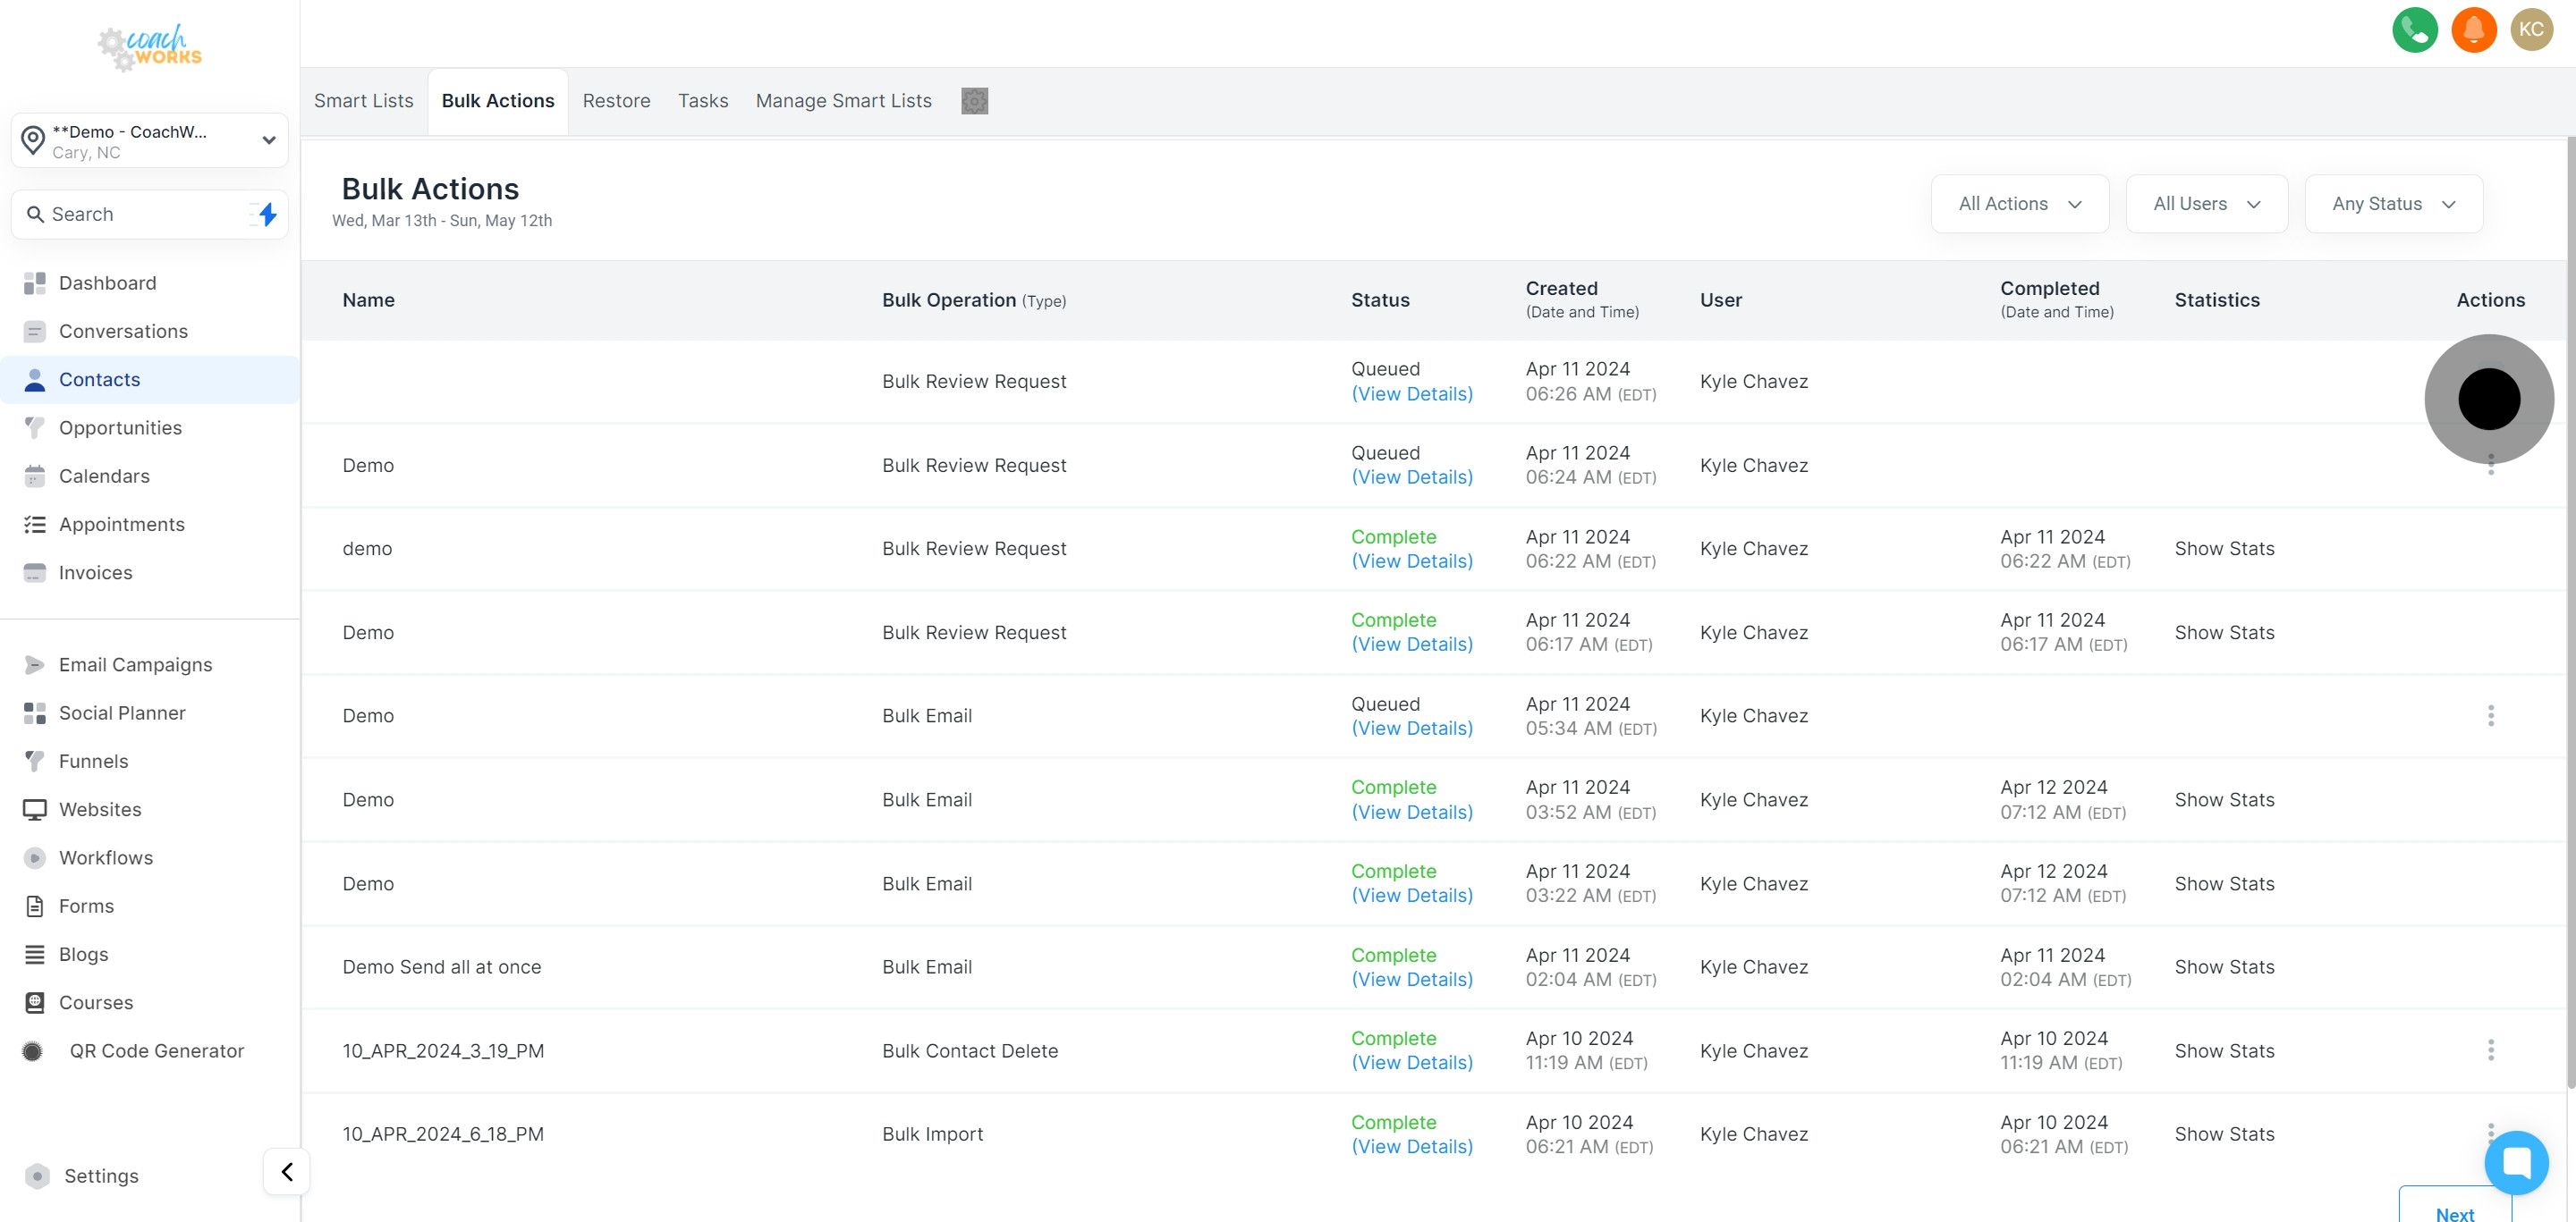Open the orange notifications bell
Screen dimensions: 2576x1222
(x=2473, y=29)
